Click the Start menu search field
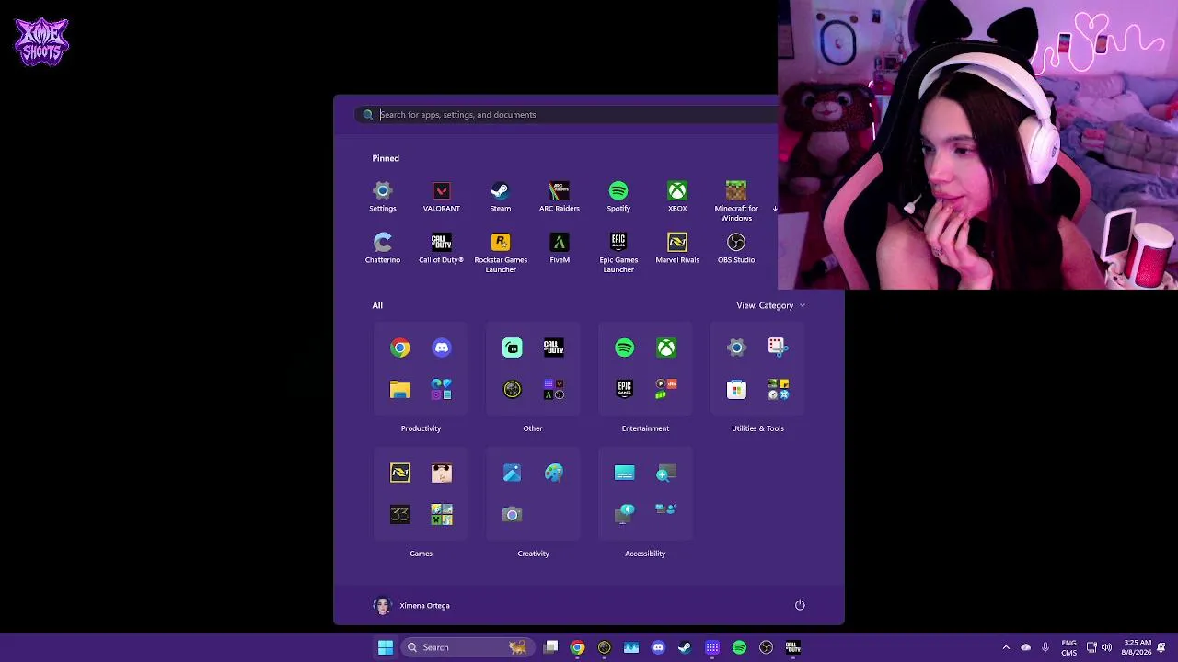 (x=566, y=115)
